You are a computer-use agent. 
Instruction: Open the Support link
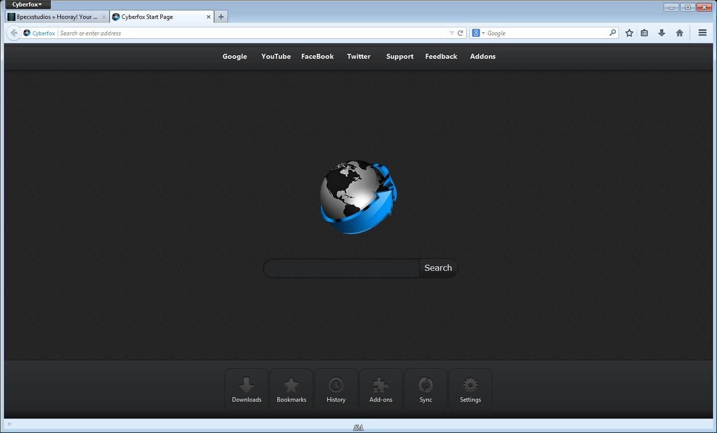coord(400,56)
